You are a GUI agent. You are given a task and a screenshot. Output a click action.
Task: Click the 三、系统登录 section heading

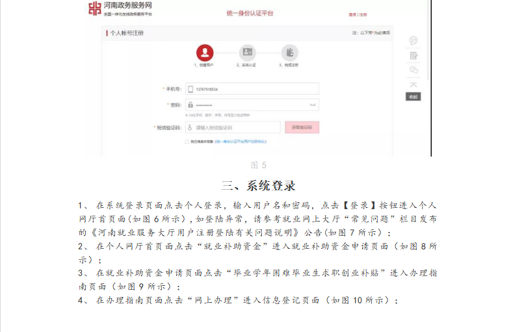point(259,185)
